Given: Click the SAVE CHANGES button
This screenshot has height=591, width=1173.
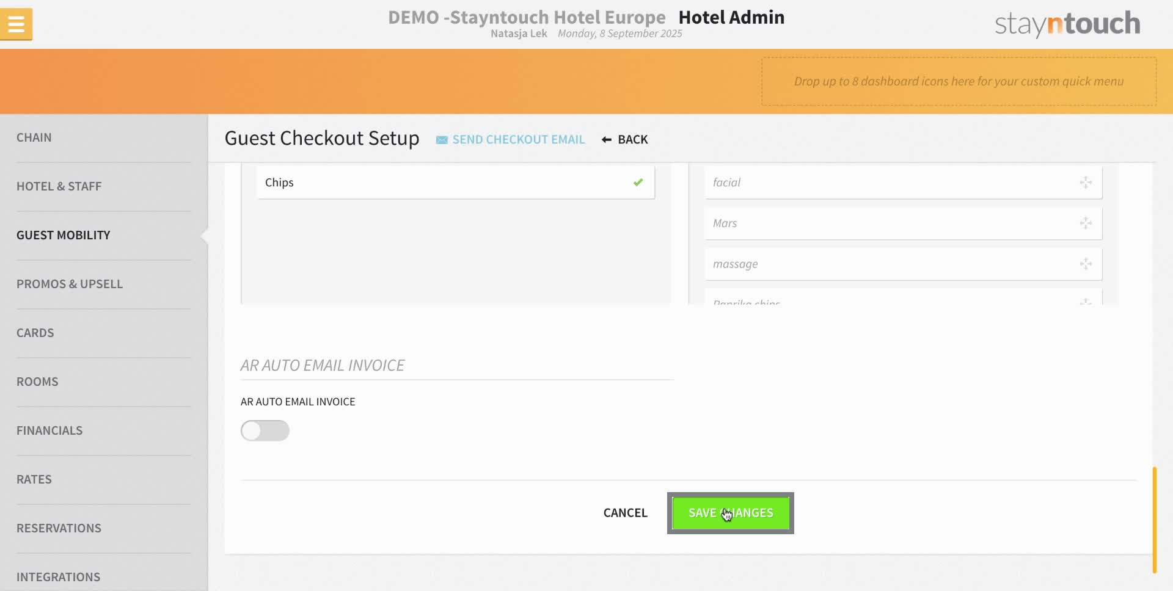Looking at the screenshot, I should point(730,513).
